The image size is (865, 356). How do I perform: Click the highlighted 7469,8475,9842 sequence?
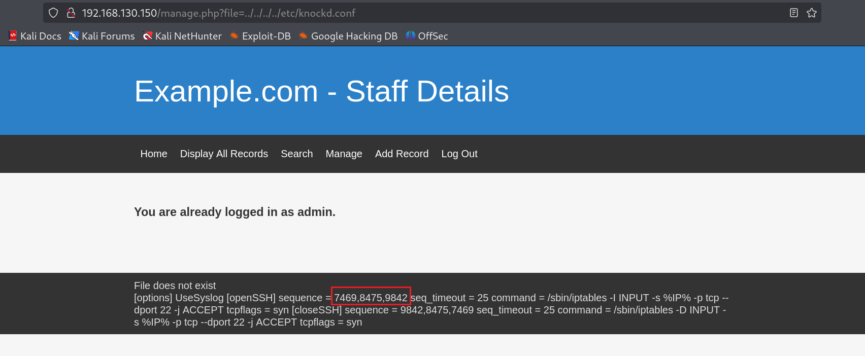point(371,298)
